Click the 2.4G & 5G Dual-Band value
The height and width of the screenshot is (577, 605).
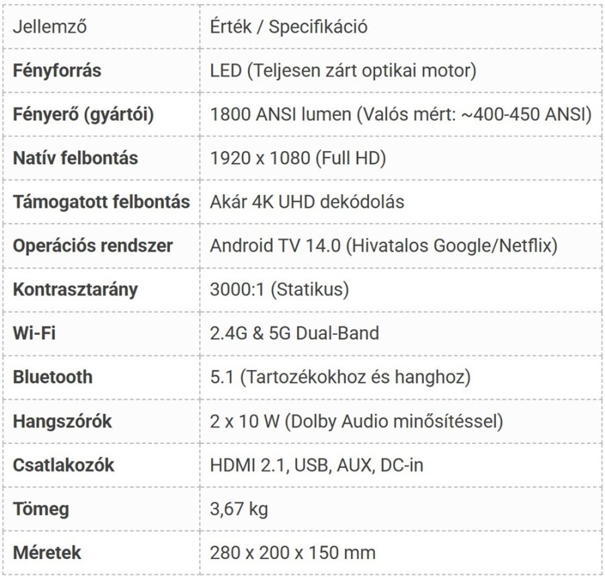point(294,332)
